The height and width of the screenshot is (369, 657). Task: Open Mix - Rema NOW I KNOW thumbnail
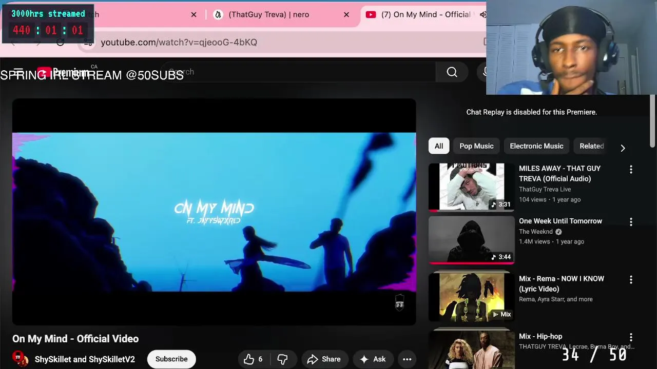point(471,297)
